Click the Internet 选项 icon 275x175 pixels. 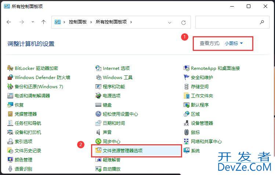coord(98,68)
